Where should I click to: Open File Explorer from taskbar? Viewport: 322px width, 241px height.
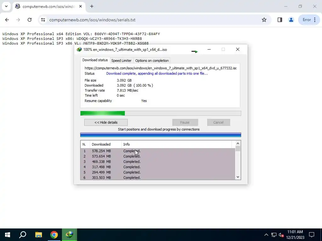pyautogui.click(x=38, y=235)
